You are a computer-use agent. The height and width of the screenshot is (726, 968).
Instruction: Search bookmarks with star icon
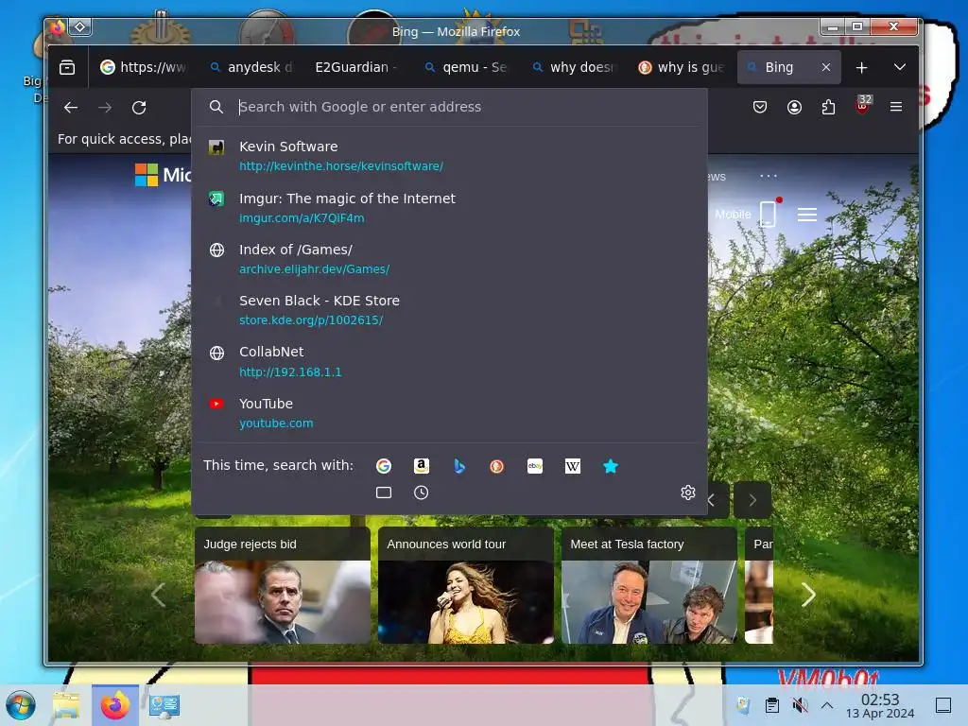[611, 466]
